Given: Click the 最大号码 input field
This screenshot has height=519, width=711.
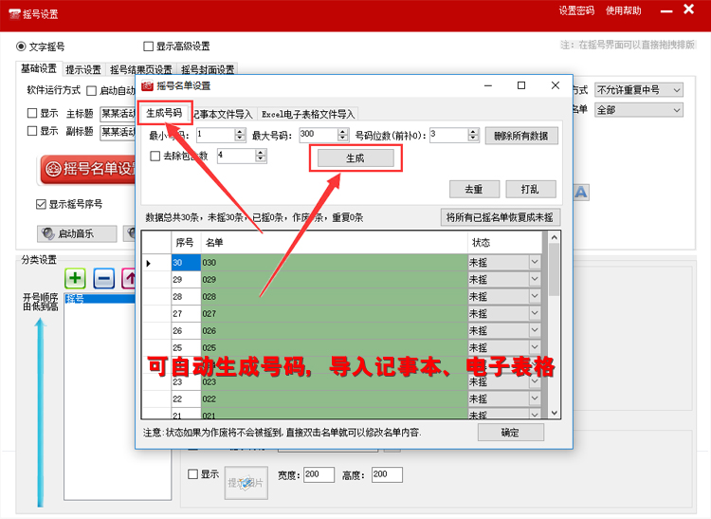Looking at the screenshot, I should pyautogui.click(x=318, y=135).
